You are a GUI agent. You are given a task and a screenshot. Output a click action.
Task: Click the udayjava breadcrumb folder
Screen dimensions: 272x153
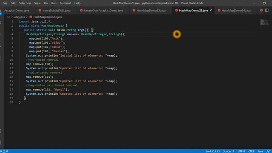19,17
